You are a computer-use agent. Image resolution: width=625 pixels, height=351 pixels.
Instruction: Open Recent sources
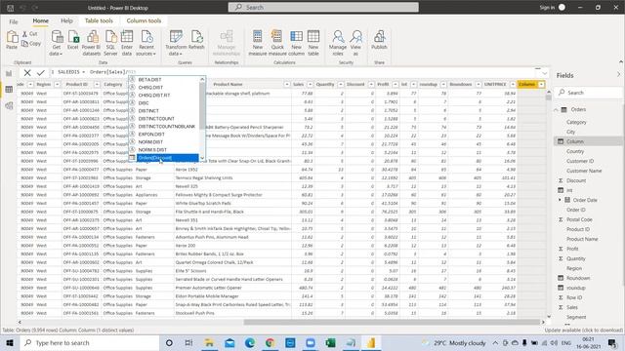[x=146, y=43]
